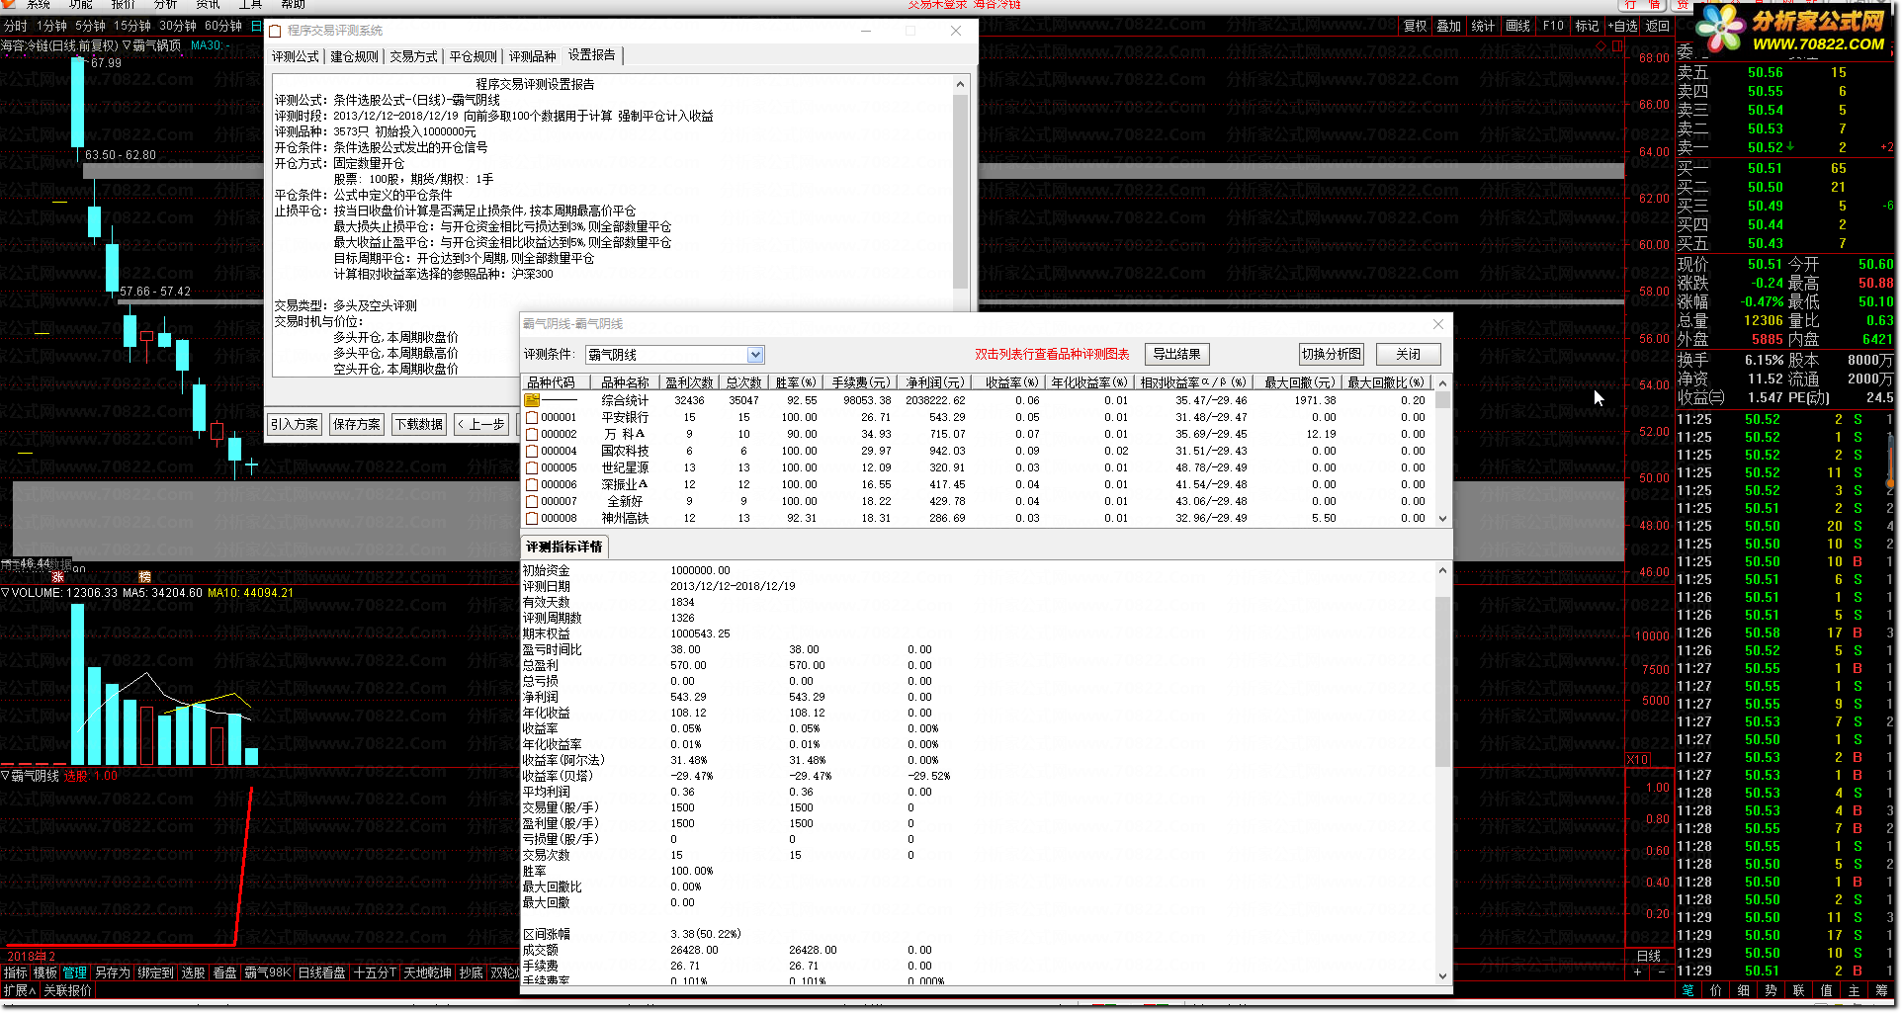Click the 复权 toolbar button
The height and width of the screenshot is (1013, 1903).
click(1416, 27)
